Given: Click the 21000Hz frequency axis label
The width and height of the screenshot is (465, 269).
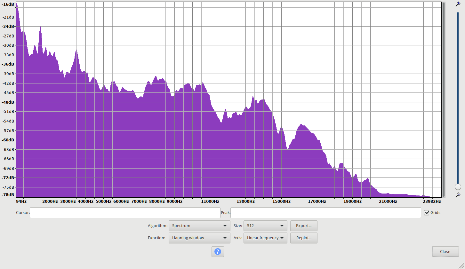Looking at the screenshot, I should point(388,202).
